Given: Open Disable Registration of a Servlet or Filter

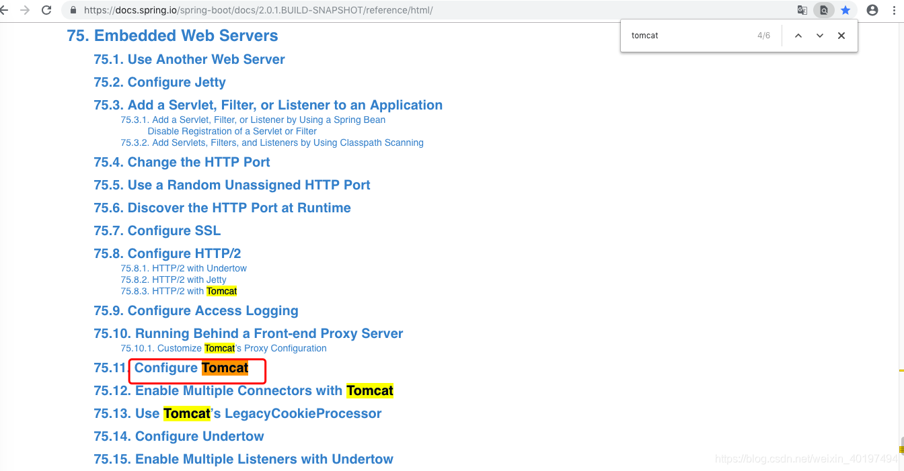Looking at the screenshot, I should [232, 131].
